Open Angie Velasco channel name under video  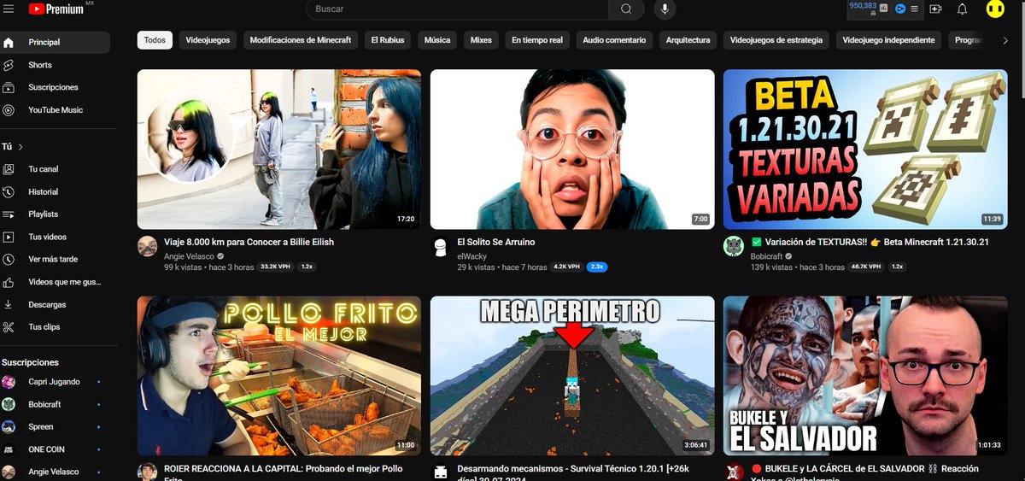pos(190,255)
